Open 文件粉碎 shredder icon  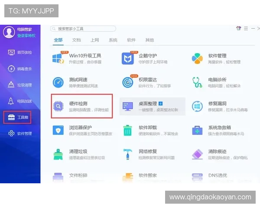(x=58, y=177)
